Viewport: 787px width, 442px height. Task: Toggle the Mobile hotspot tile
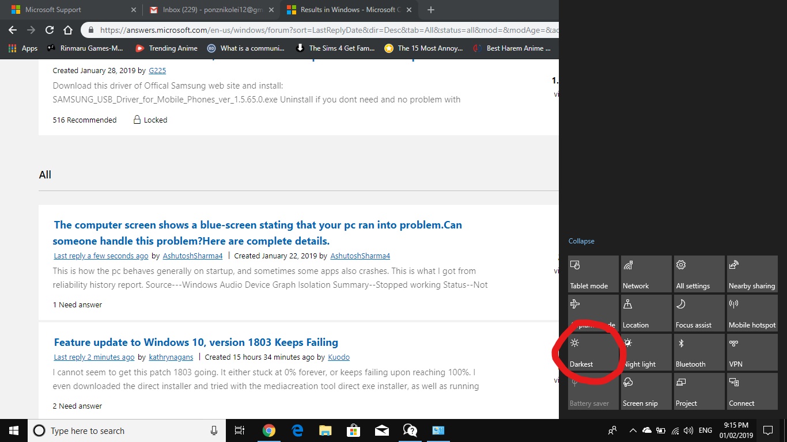coord(752,313)
